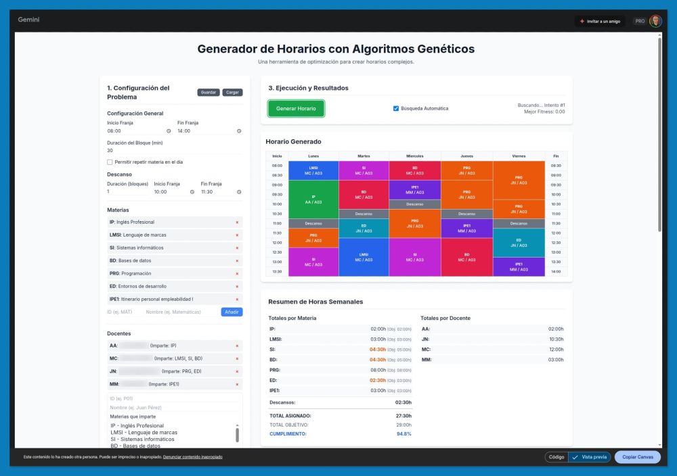
Task: Open Descanso Inicio Franja 10:00 time picker
Action: (x=192, y=192)
